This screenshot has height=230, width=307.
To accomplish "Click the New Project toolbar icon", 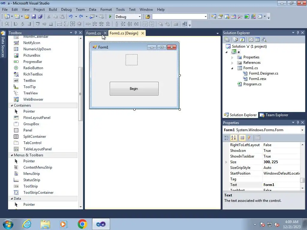I will [7, 17].
